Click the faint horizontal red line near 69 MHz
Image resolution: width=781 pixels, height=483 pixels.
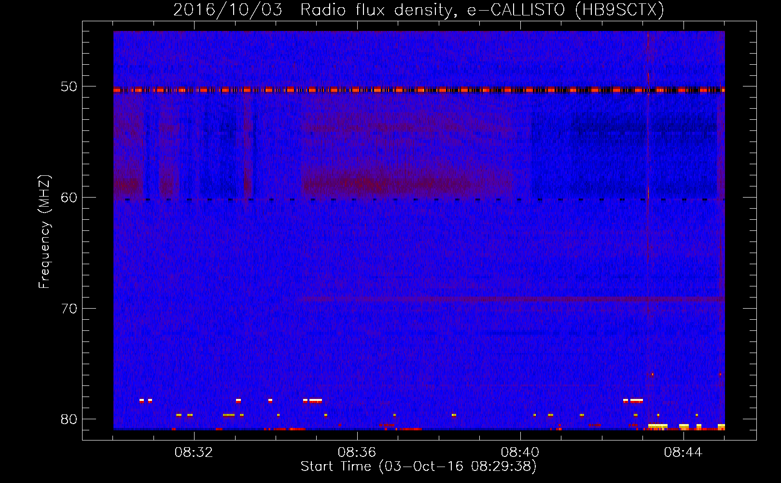[512, 299]
